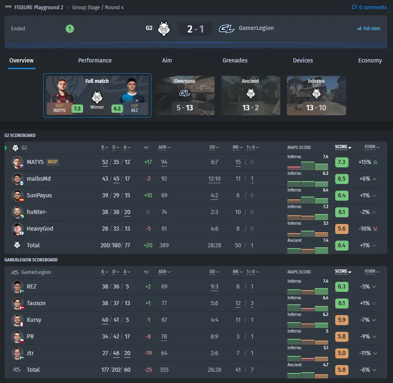Switch to the Overview tab
This screenshot has height=383, width=393.
point(21,60)
